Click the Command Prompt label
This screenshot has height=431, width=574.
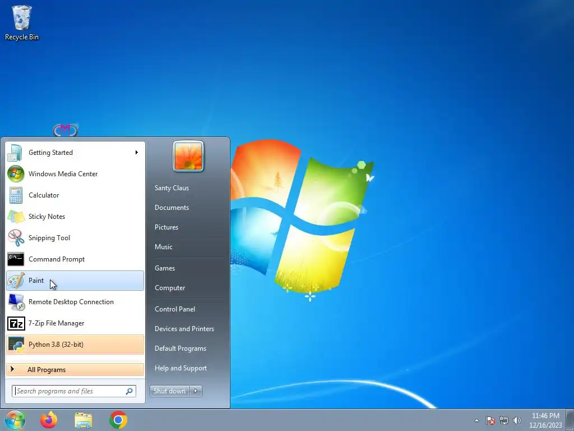57,259
